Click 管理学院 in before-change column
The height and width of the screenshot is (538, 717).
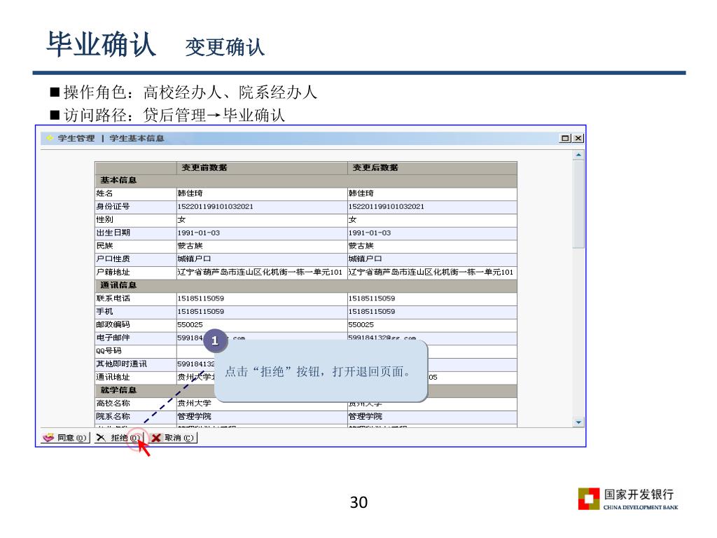(x=195, y=416)
